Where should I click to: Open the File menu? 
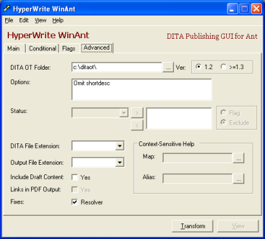9,21
